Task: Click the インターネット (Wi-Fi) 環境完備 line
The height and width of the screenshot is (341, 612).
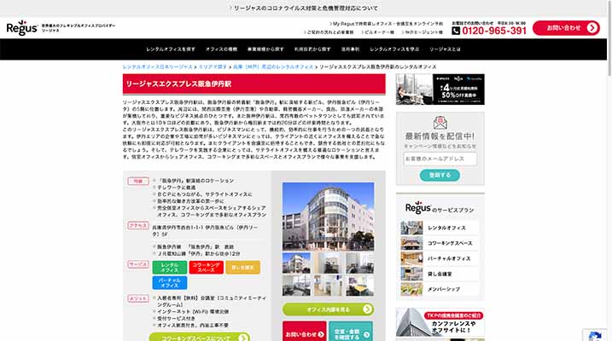Action: point(193,312)
